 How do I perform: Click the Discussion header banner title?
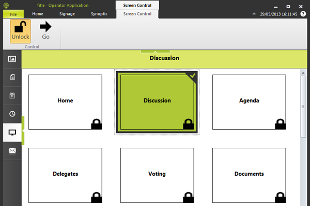click(164, 58)
